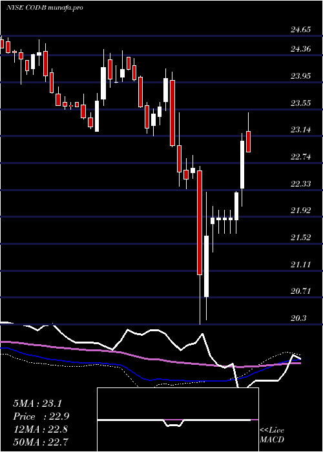Image resolution: width=323 pixels, height=452 pixels.
Task: Click the <<Live MACD label
Action: [272, 435]
